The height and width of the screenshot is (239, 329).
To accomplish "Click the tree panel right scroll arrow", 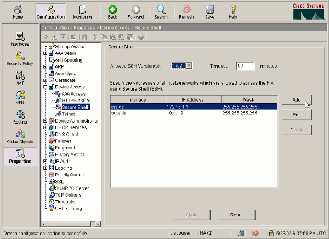I will point(98,224).
